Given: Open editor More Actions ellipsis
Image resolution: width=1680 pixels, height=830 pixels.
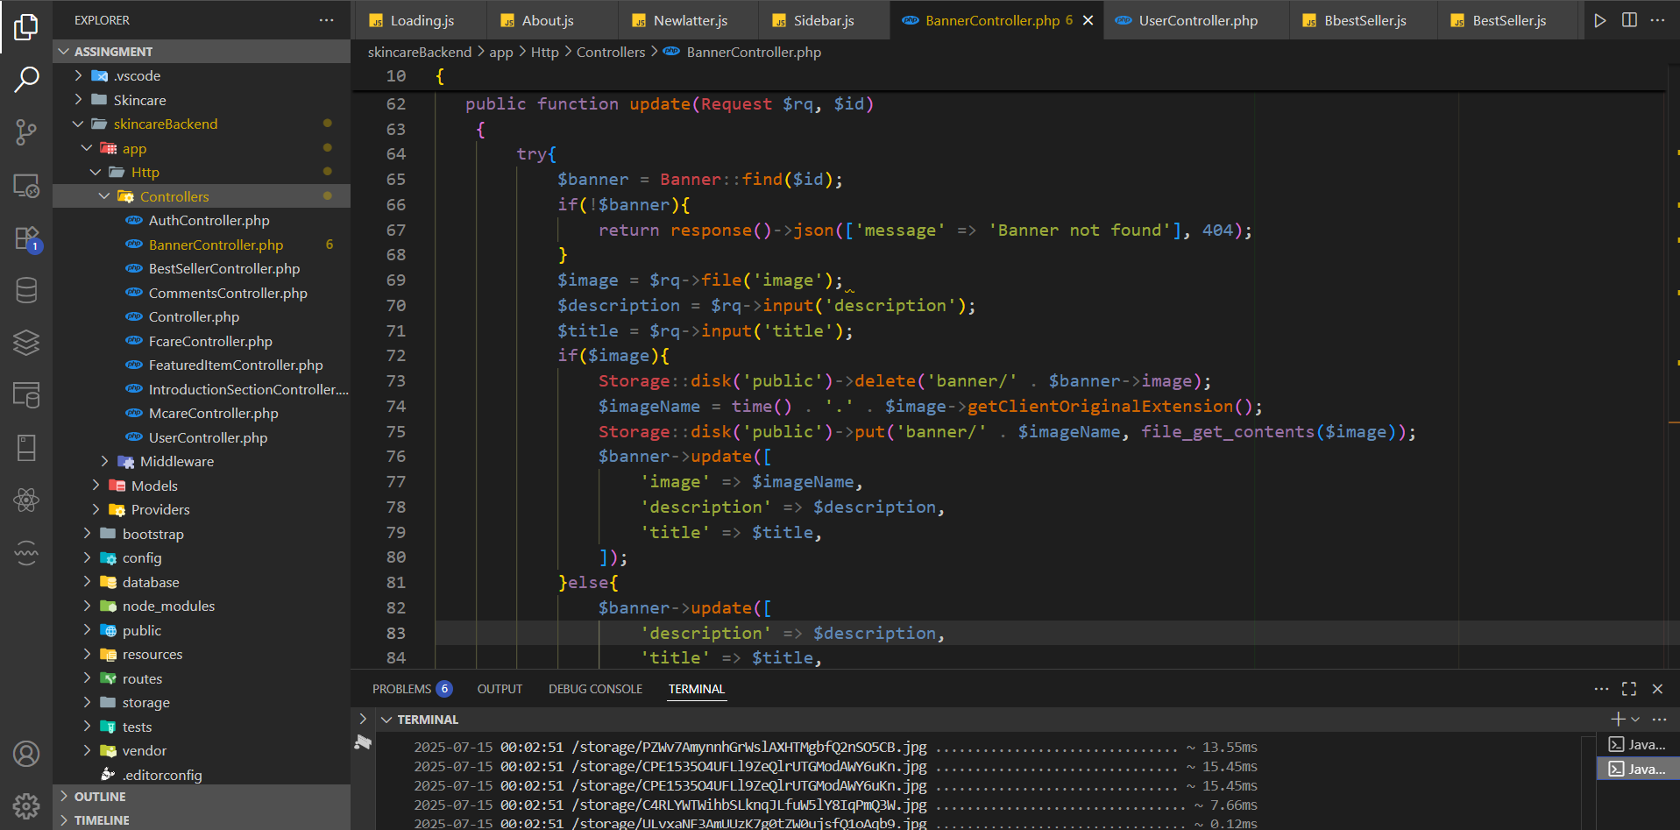Looking at the screenshot, I should [x=1657, y=20].
